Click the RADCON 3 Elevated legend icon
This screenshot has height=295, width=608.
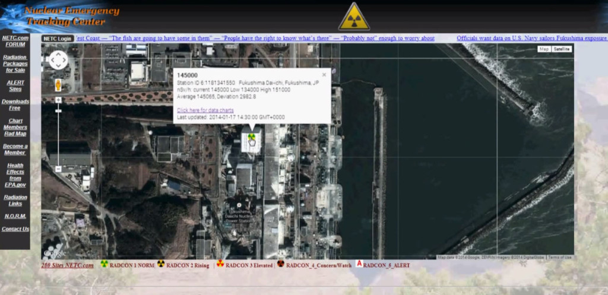[220, 264]
